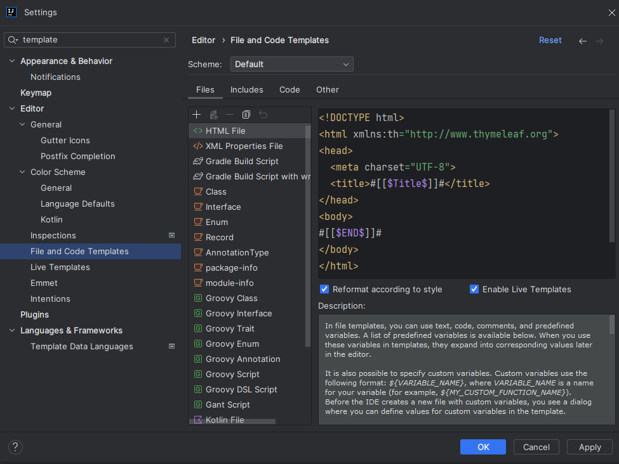Select Language Defaults item
Image resolution: width=619 pixels, height=464 pixels.
[77, 204]
